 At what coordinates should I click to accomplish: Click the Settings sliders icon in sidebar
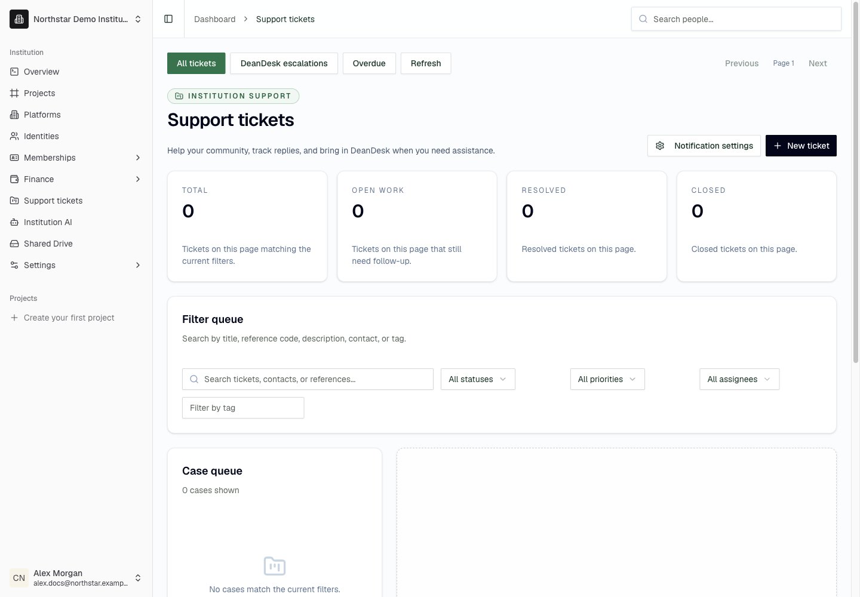pos(14,265)
